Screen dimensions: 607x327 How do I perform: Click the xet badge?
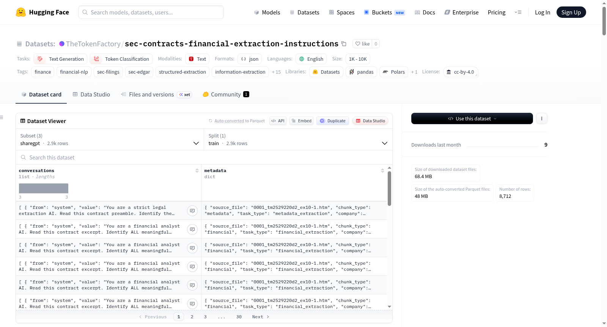pos(185,95)
